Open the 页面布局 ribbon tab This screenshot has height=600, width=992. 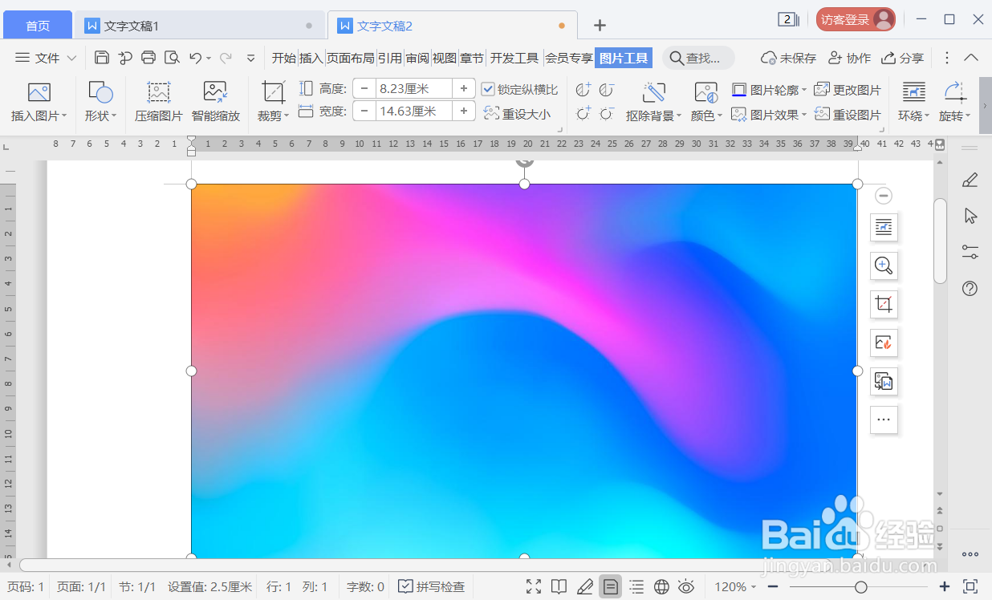click(351, 57)
